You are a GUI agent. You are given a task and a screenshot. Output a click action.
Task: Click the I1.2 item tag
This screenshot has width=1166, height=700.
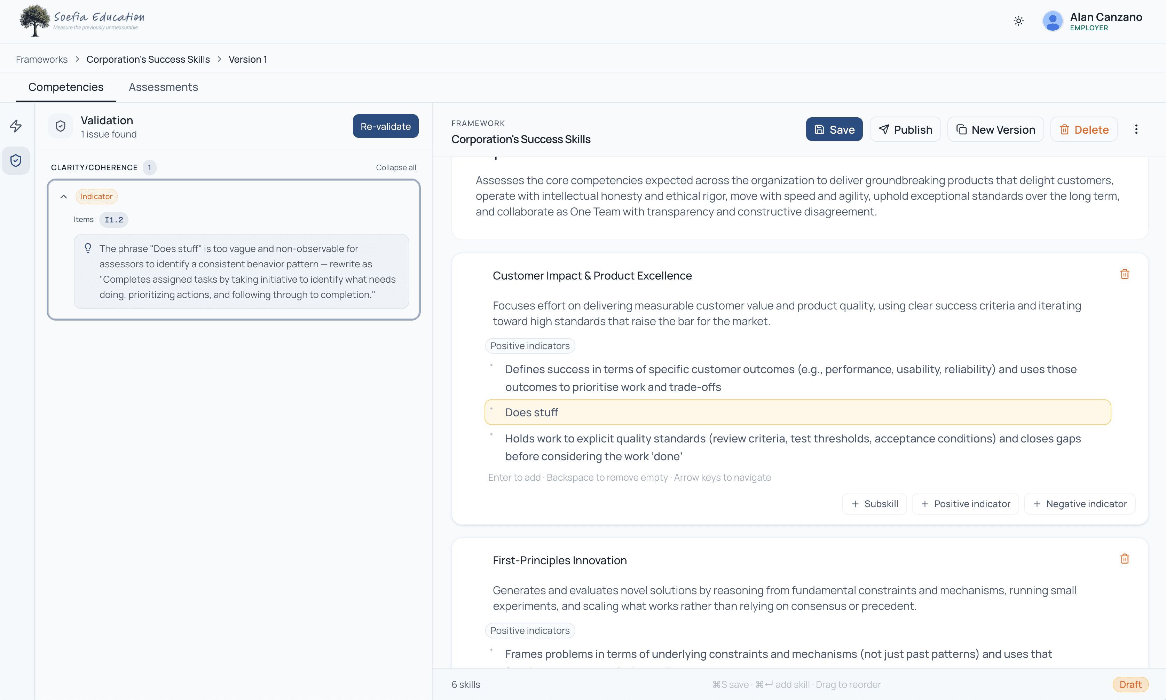(114, 220)
